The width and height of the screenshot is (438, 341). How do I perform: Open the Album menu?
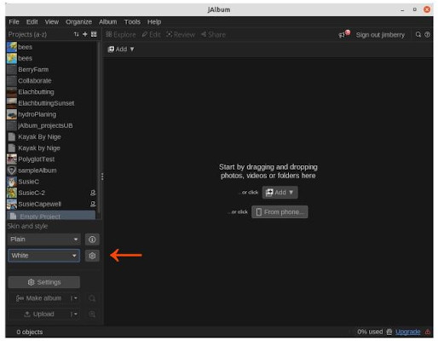pyautogui.click(x=108, y=22)
